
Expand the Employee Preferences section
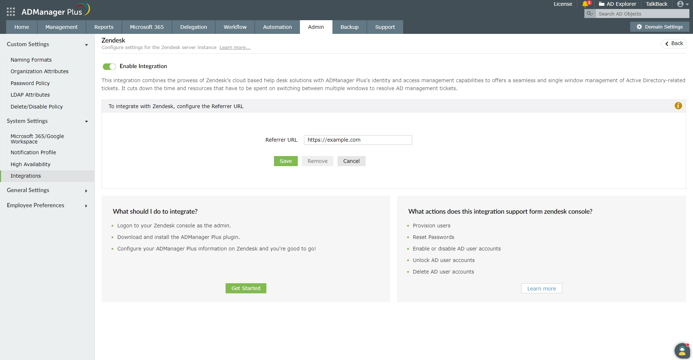click(86, 206)
